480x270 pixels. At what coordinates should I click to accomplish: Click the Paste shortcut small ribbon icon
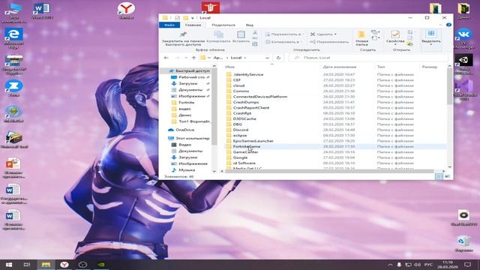coord(255,44)
